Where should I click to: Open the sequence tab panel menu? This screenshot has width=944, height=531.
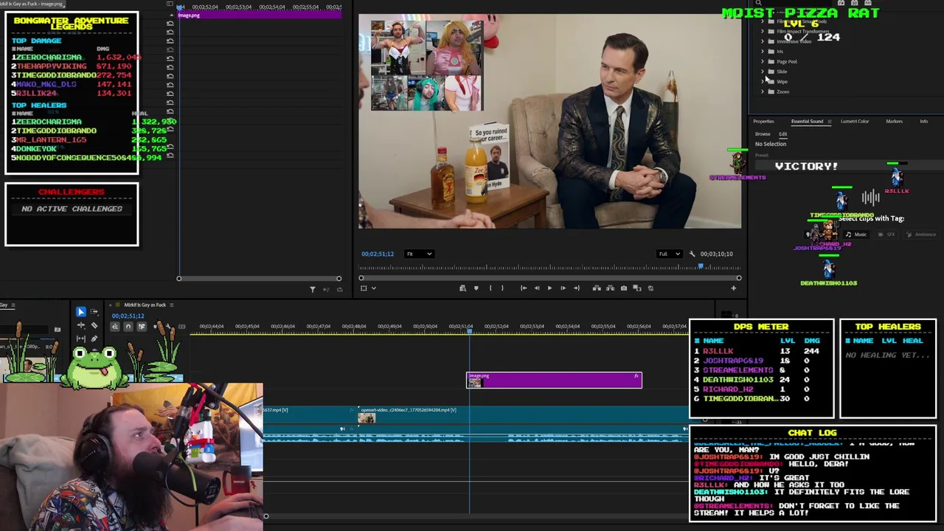point(171,305)
